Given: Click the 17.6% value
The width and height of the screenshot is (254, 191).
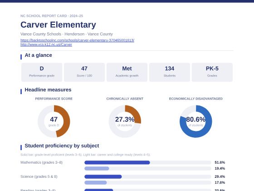Looking at the screenshot, I should pos(220,182).
